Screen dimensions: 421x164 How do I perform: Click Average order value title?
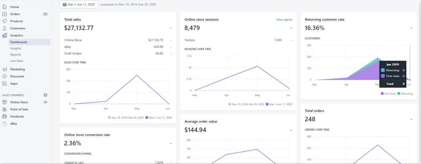tap(201, 122)
